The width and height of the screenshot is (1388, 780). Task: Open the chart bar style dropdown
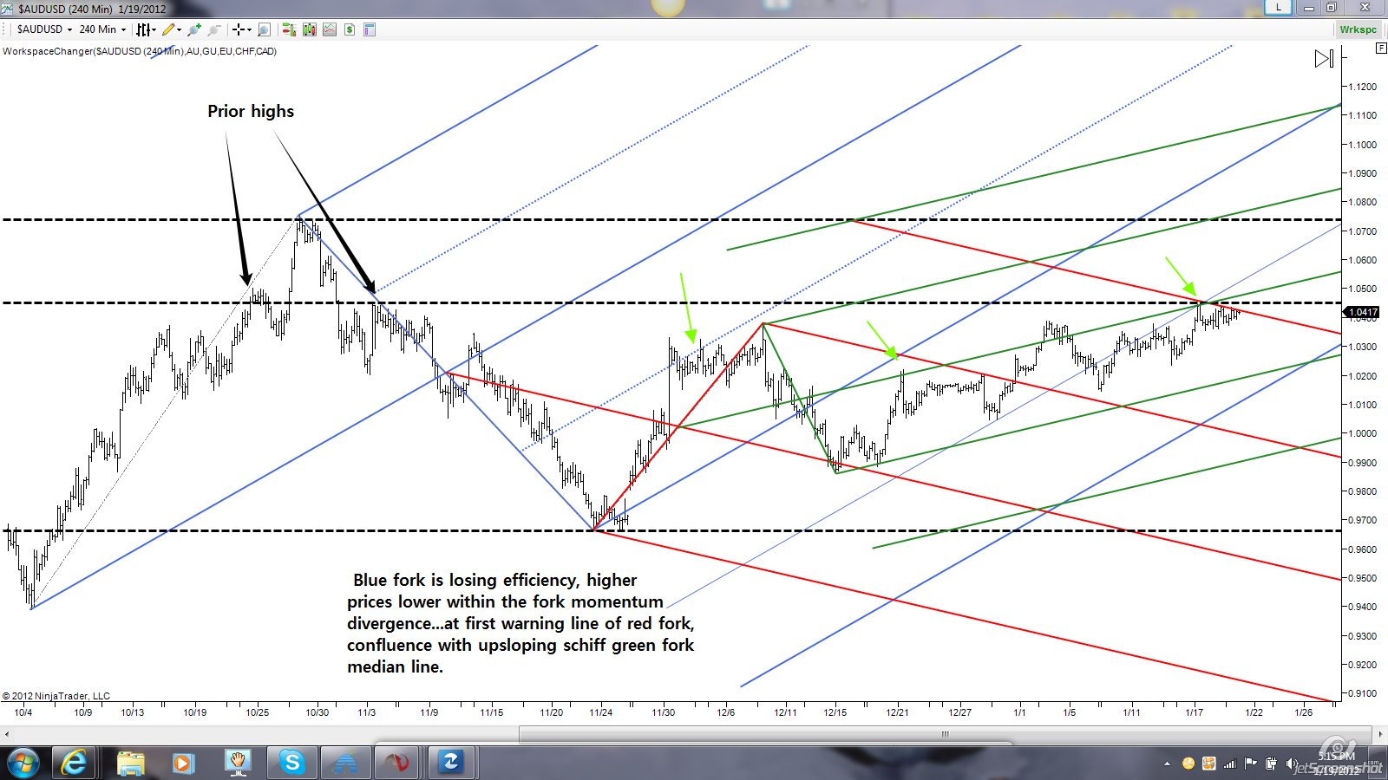coord(145,29)
